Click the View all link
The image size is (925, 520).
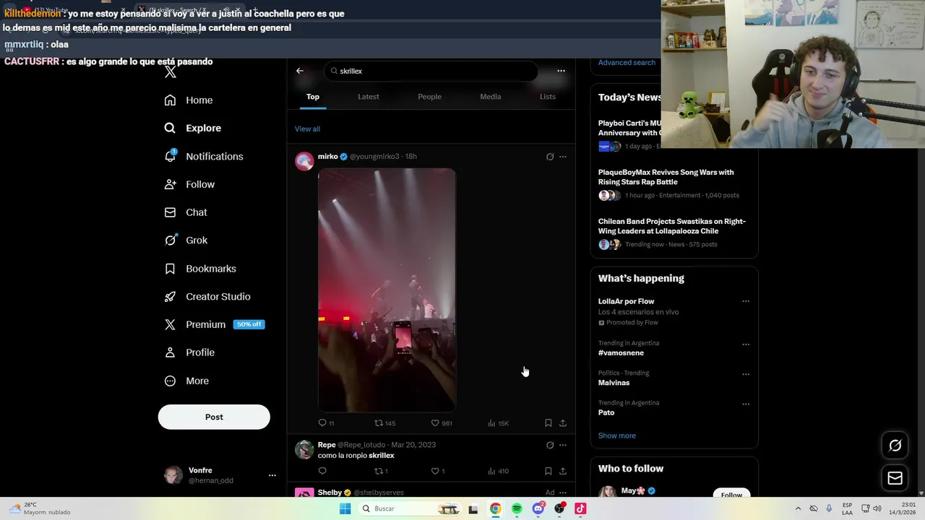coord(307,129)
